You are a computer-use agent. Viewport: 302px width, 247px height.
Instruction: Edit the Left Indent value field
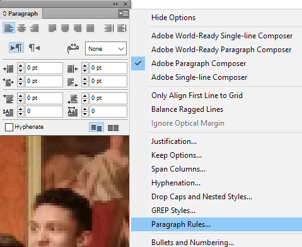pyautogui.click(x=44, y=68)
